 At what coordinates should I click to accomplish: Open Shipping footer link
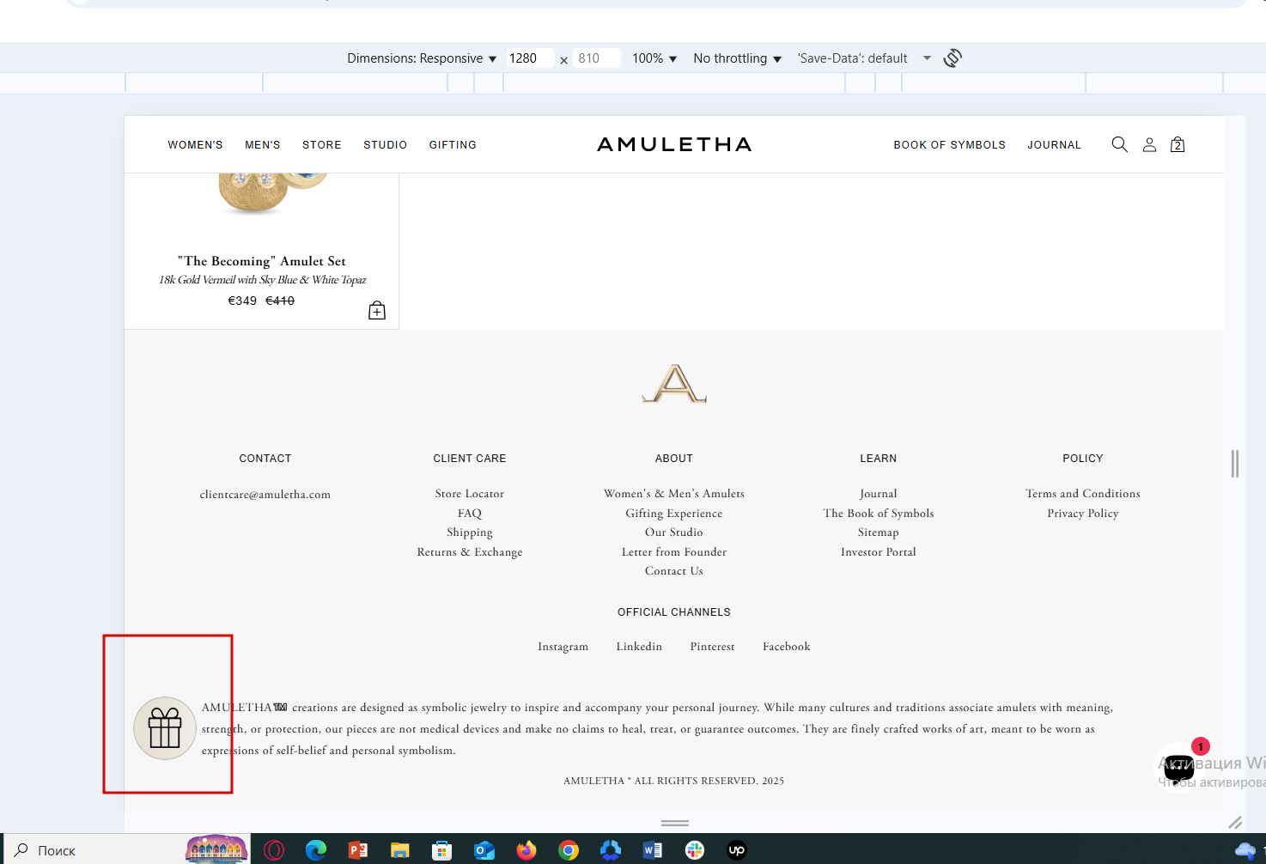pyautogui.click(x=470, y=532)
